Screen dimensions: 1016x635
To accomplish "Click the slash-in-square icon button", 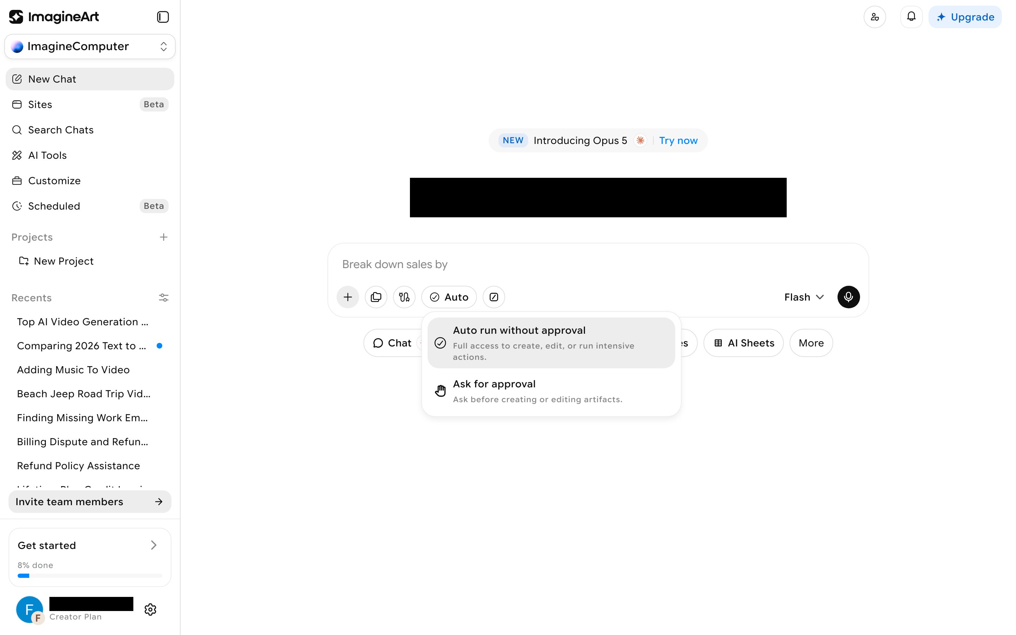I will 494,297.
